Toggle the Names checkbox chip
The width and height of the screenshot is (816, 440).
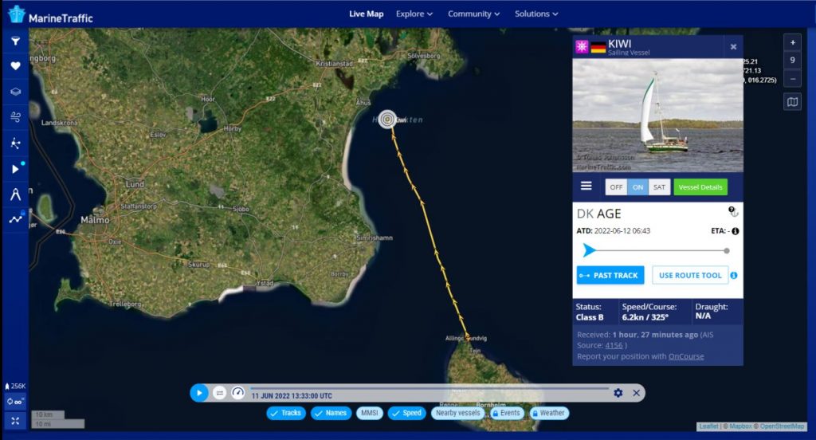(x=331, y=413)
